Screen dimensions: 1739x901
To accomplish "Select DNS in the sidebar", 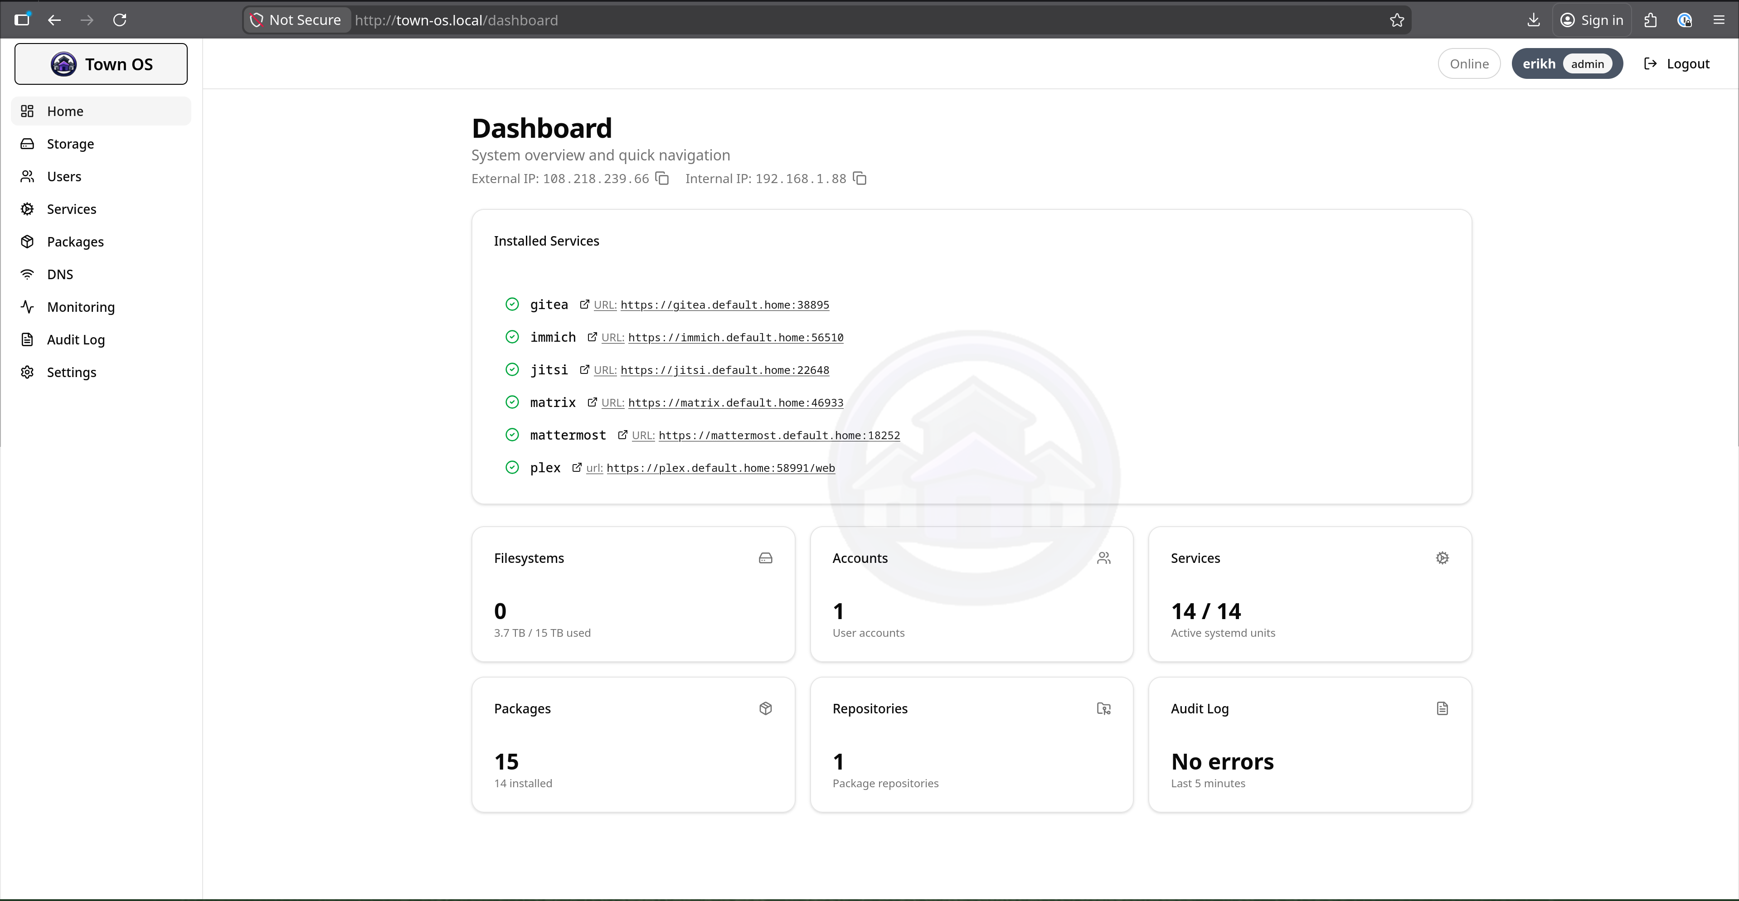I will [60, 275].
